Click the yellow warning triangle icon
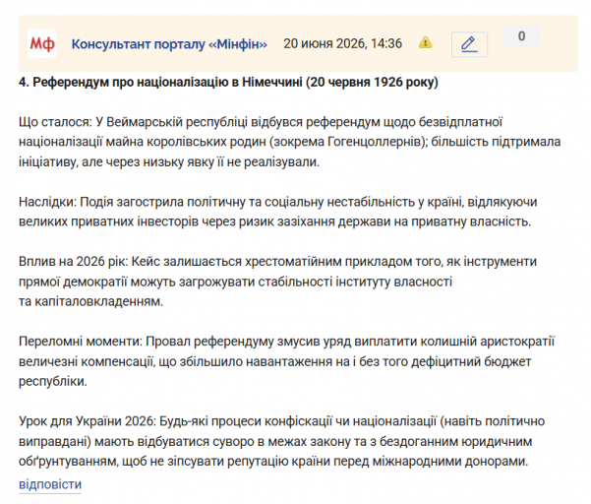Viewport: 591px width, 504px height. pyautogui.click(x=425, y=42)
